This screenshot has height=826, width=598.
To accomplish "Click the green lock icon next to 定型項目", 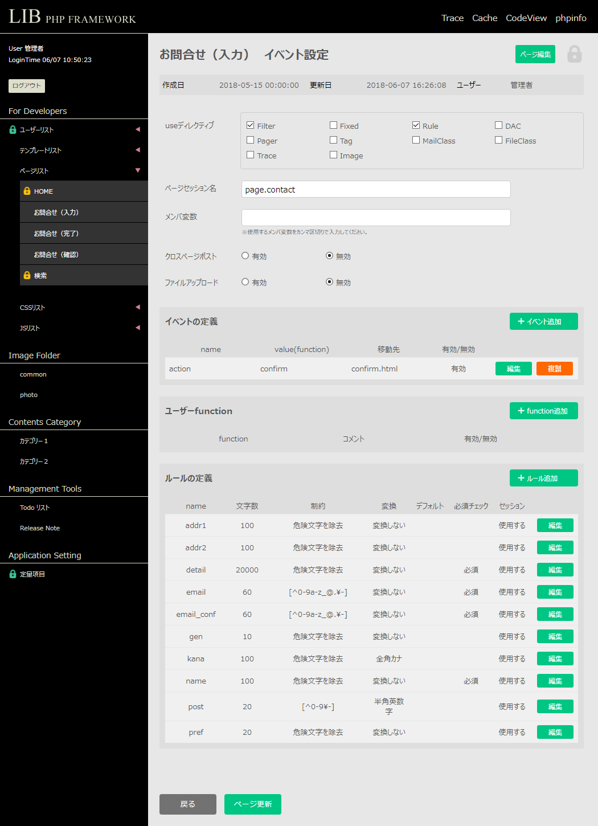I will [x=13, y=574].
